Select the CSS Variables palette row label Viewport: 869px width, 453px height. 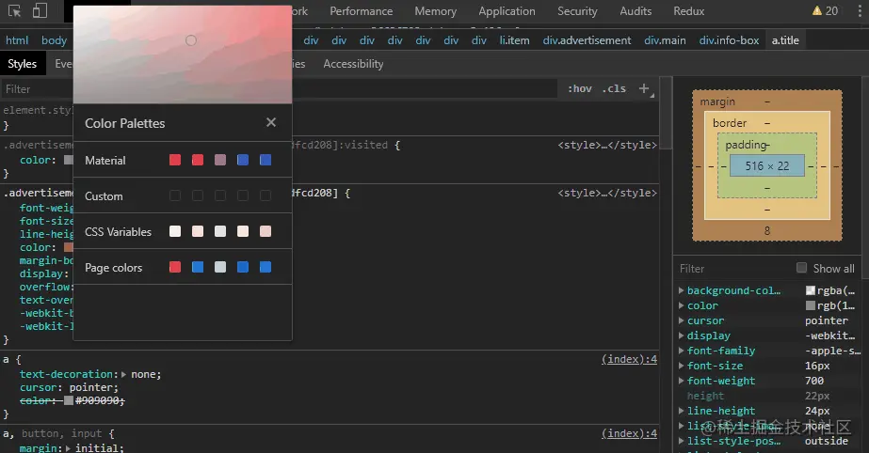(x=118, y=232)
